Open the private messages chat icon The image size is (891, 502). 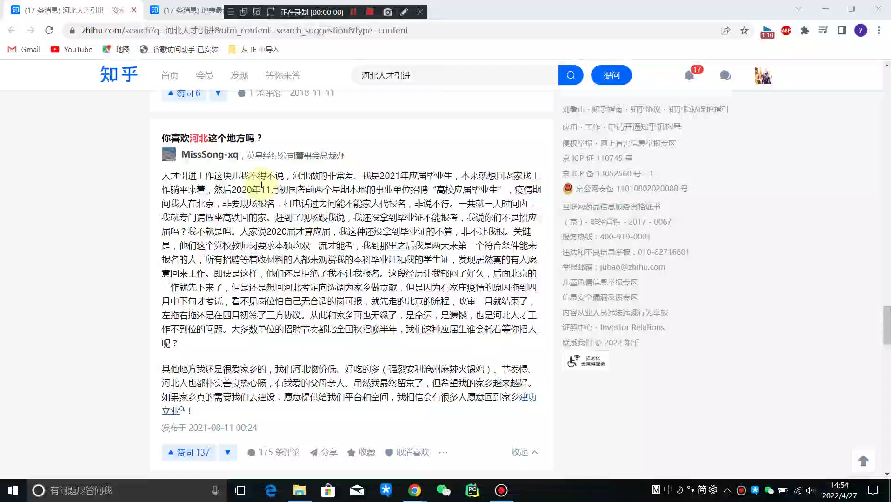pos(725,75)
